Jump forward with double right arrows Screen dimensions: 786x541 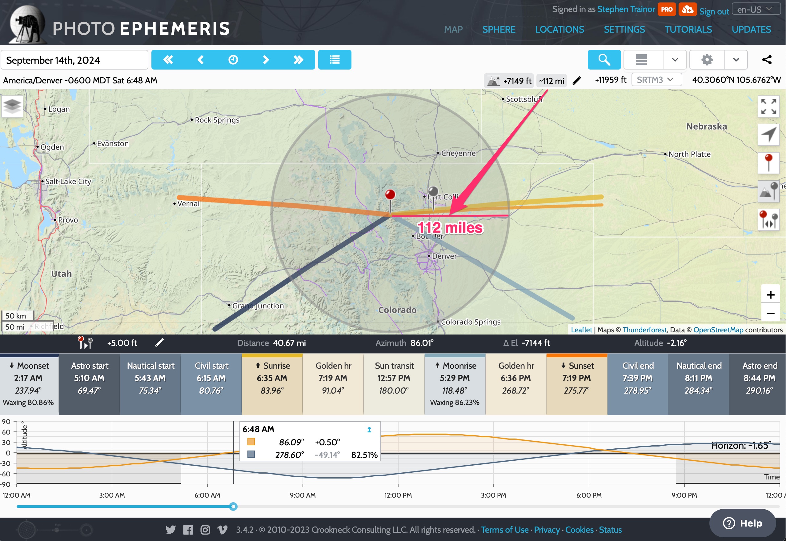(x=298, y=60)
